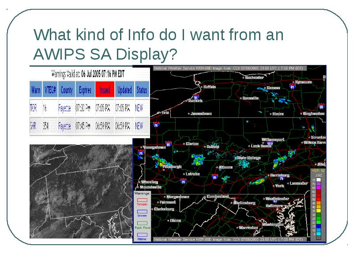Click the Elmira city label

pos(278,114)
